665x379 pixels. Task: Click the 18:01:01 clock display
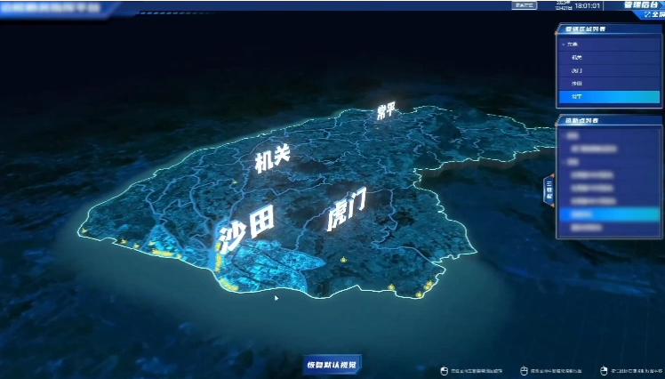[x=588, y=5]
